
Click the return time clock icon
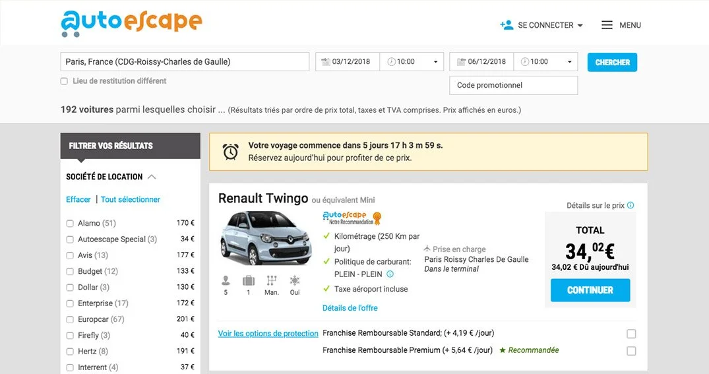tap(524, 62)
